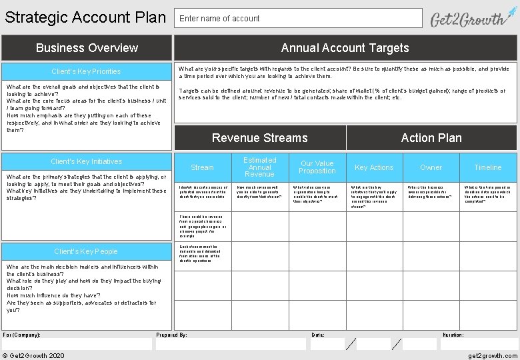Image resolution: width=520 pixels, height=360 pixels.
Task: Click the Client's Key People text box
Action: [87, 295]
